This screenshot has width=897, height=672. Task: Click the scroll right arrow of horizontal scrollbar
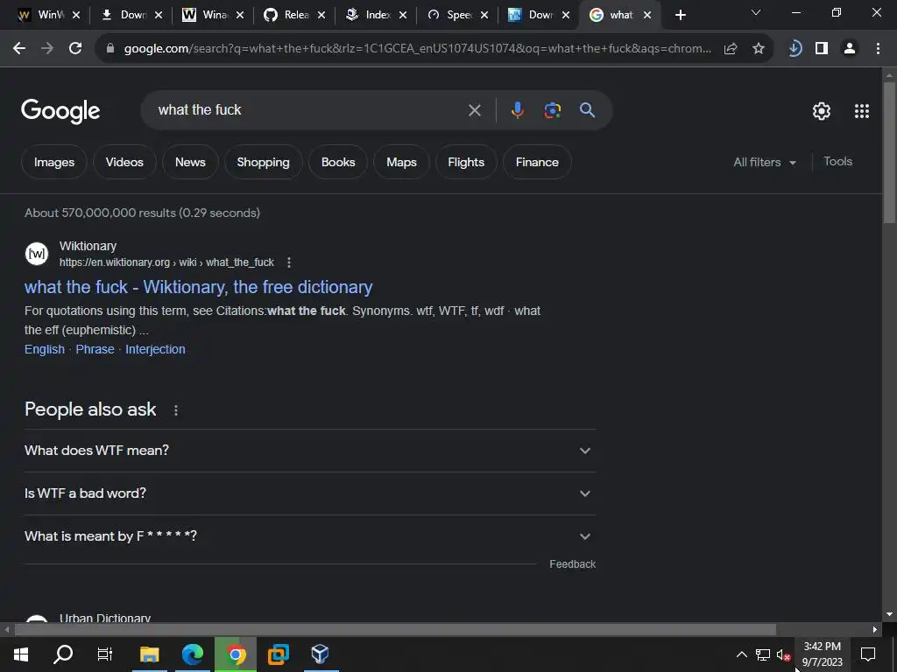point(875,630)
